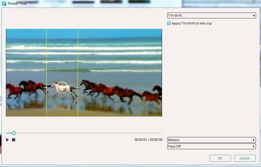Image resolution: width=261 pixels, height=167 pixels.
Task: Click the playback position slider knob
Action: click(14, 133)
